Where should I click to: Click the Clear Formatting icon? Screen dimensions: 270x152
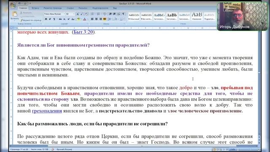86,14
